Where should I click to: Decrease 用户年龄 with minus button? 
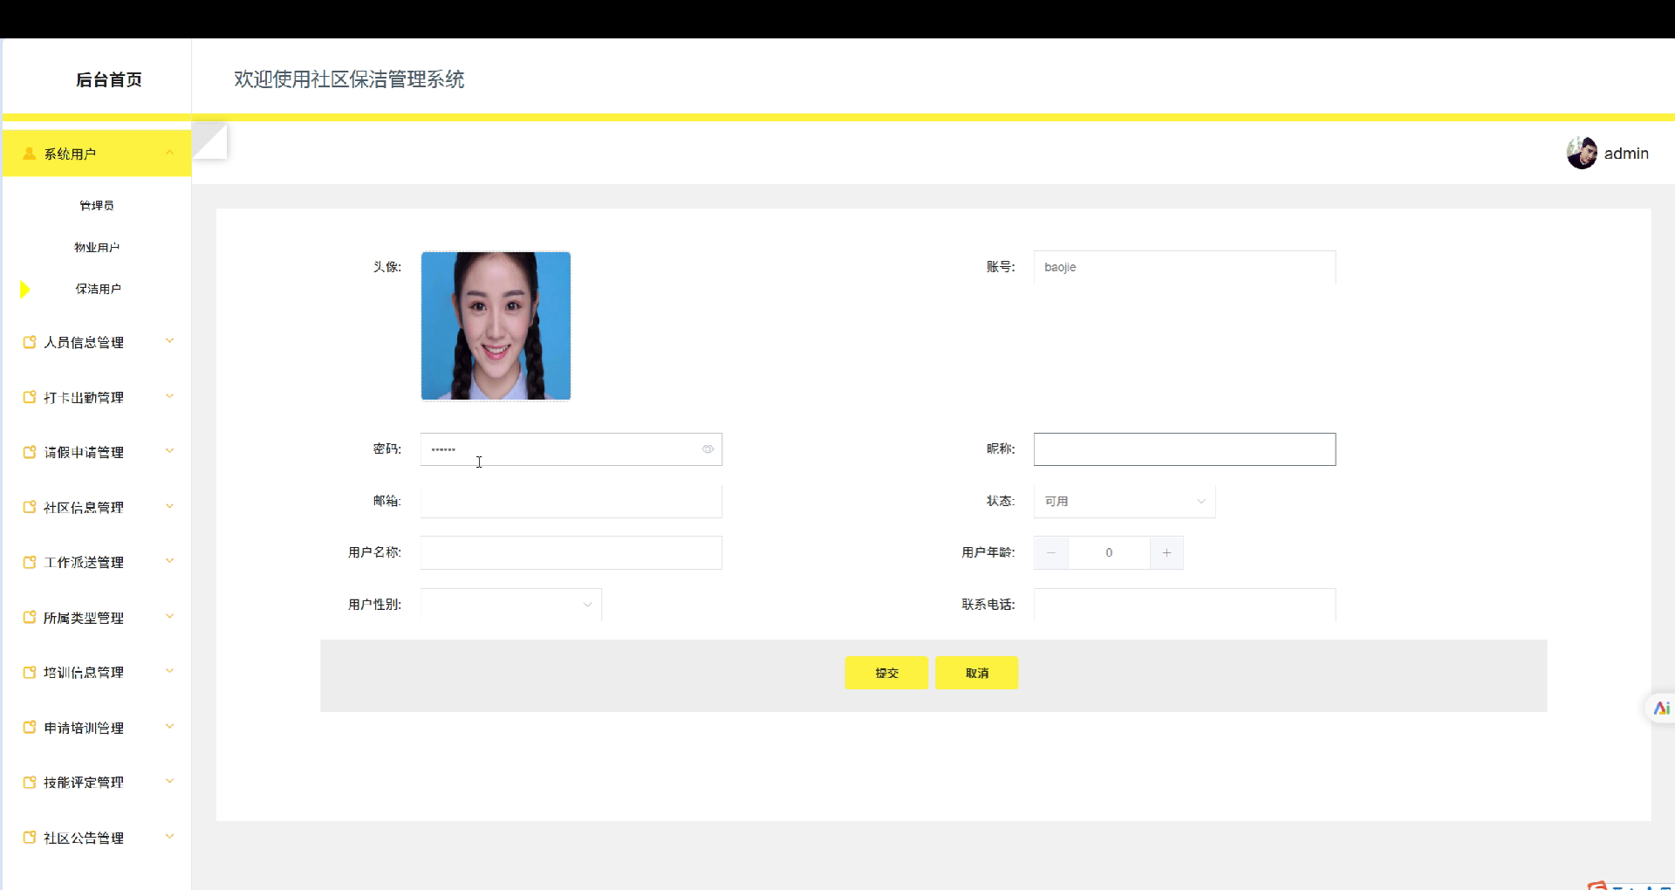point(1051,552)
